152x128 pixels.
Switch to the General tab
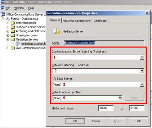click(x=55, y=20)
